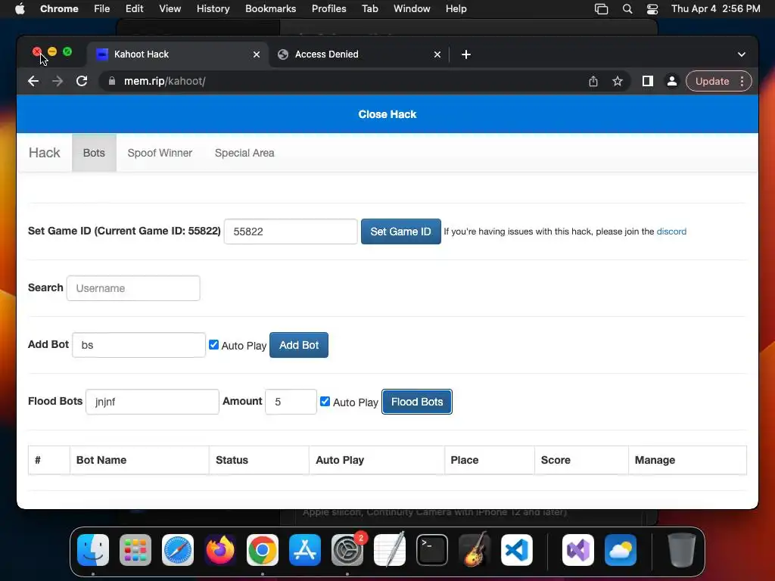Open App Store from the Dock
Screen dimensions: 775x581
304,550
